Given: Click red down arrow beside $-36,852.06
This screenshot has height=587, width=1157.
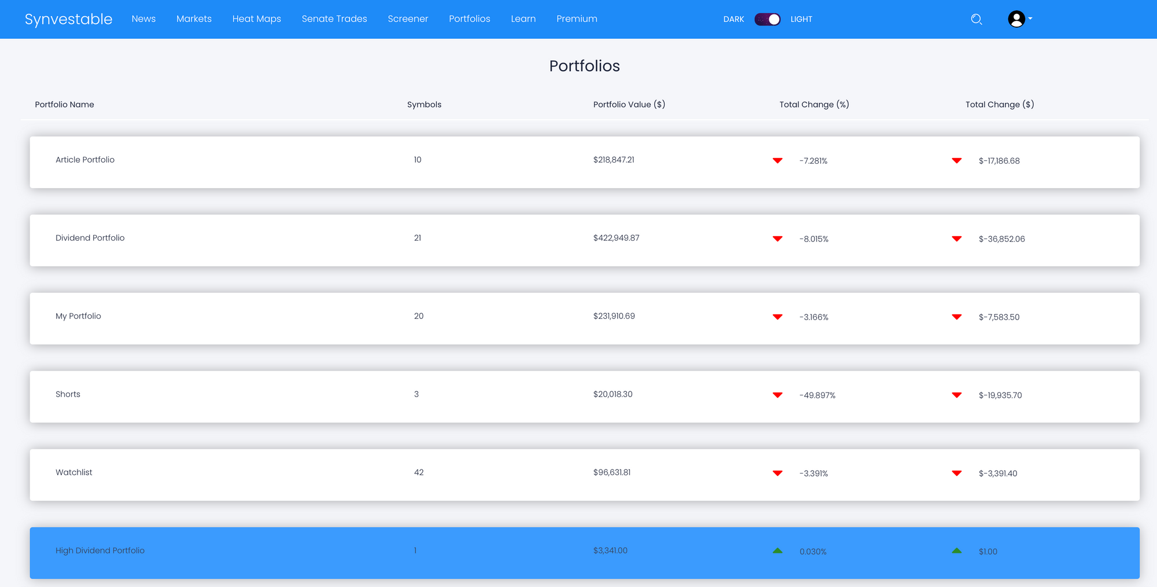Looking at the screenshot, I should (x=957, y=239).
